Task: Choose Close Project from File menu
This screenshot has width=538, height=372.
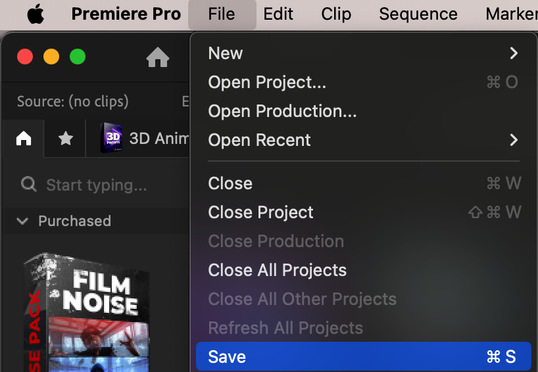Action: pyautogui.click(x=260, y=212)
